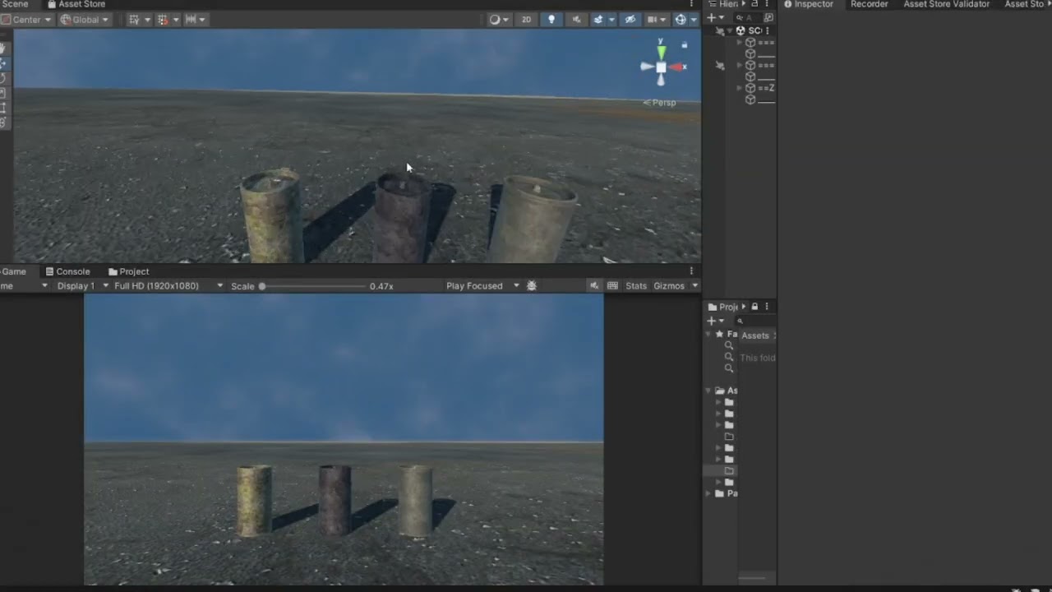Select the Move tool in Scene toolbar

point(2,64)
